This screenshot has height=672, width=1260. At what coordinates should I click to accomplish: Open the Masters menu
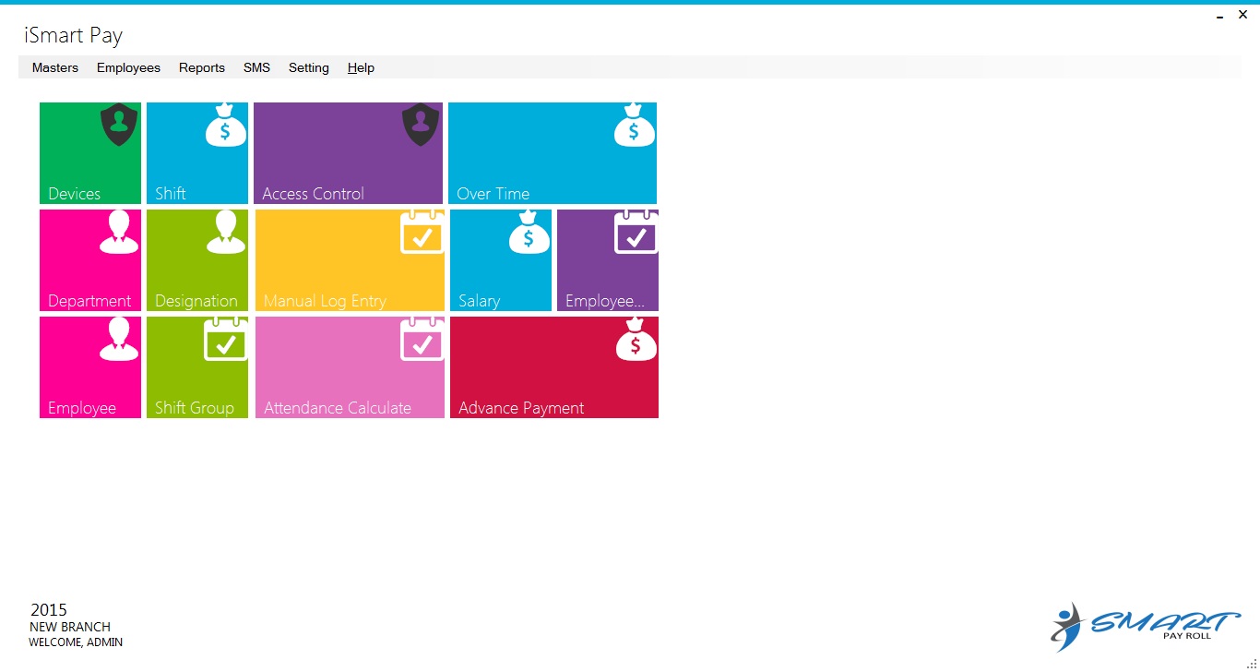(55, 67)
